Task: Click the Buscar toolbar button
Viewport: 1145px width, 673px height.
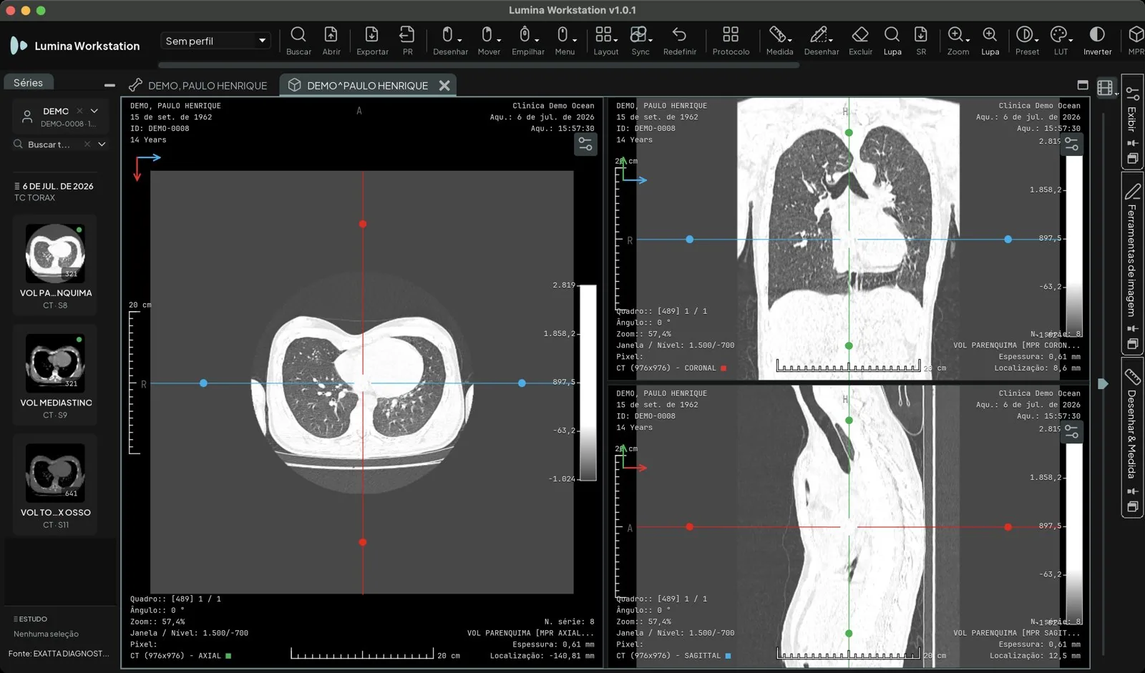Action: point(298,41)
